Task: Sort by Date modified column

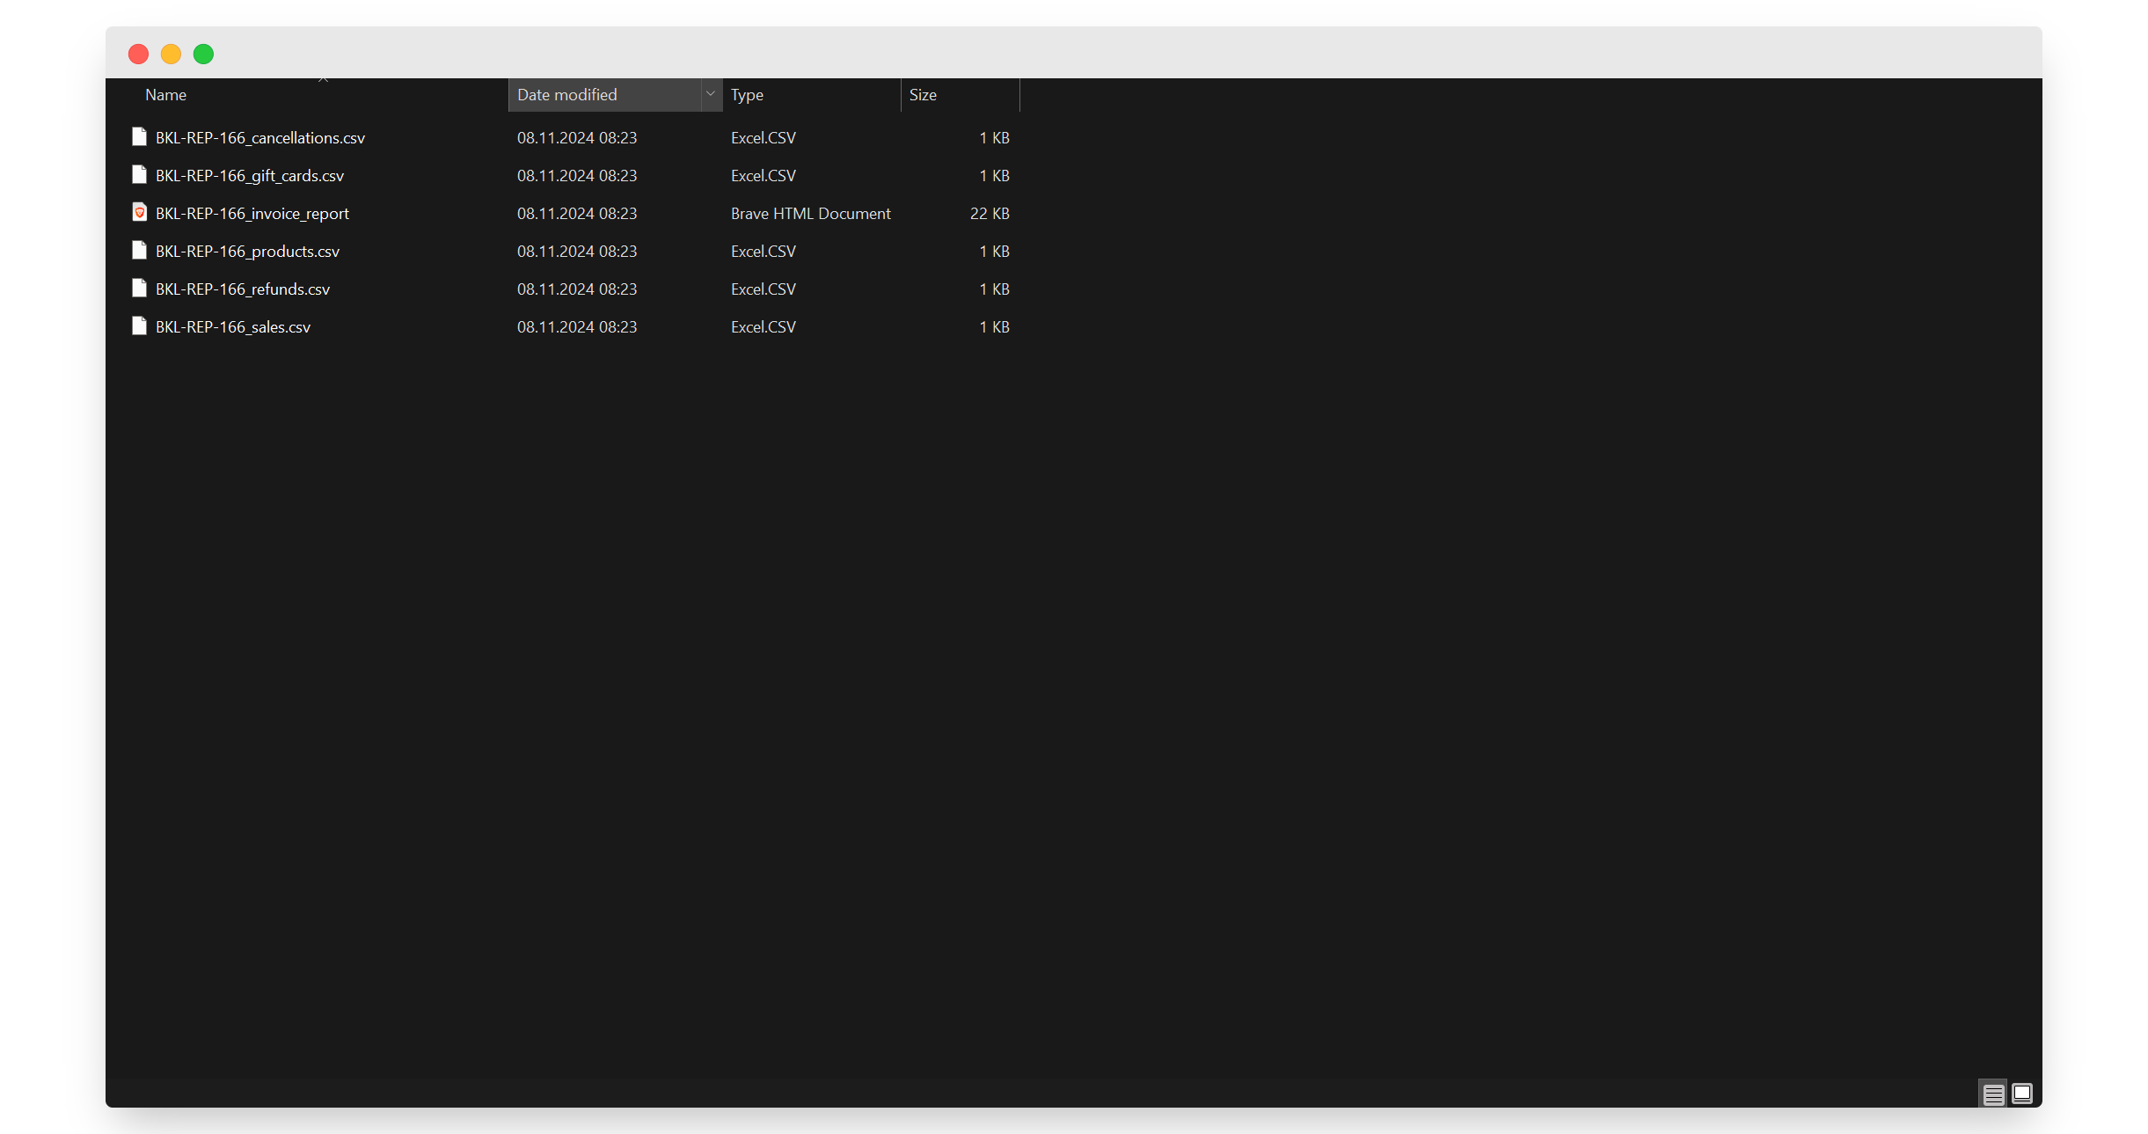Action: click(x=567, y=95)
